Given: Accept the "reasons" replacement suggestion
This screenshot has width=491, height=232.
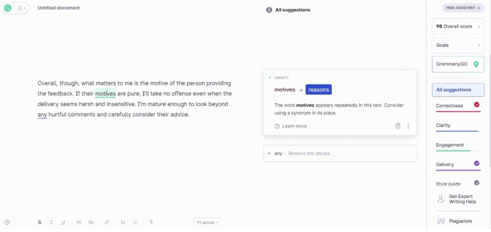Looking at the screenshot, I should (x=318, y=89).
